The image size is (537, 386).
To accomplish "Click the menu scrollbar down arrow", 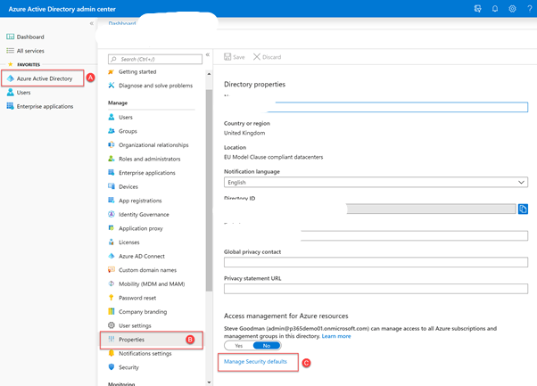I will tap(209, 382).
